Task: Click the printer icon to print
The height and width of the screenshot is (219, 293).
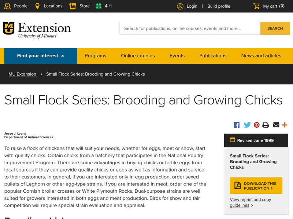Action: (266, 125)
